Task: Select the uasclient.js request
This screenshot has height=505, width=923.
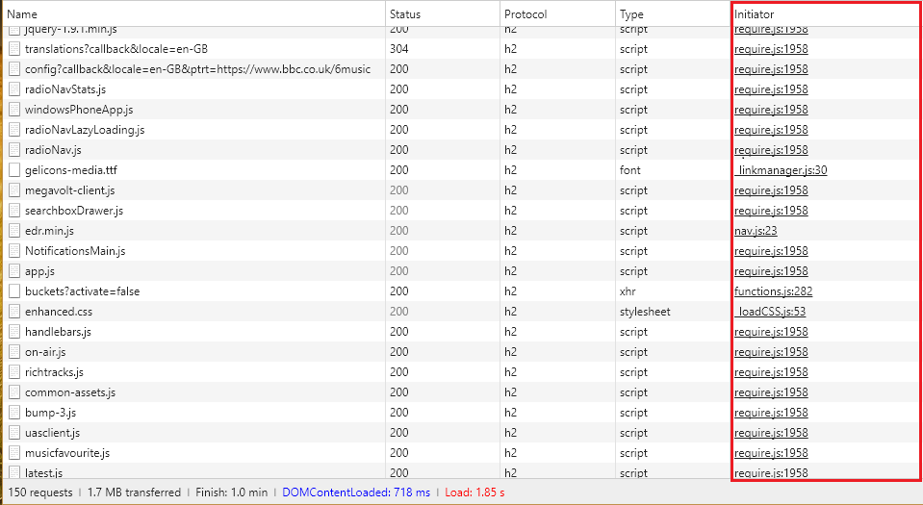Action: click(52, 433)
